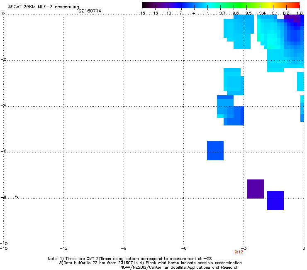The height and width of the screenshot is (270, 307).
Task: Click the purple data square above latitude -8
Action: 256,189
